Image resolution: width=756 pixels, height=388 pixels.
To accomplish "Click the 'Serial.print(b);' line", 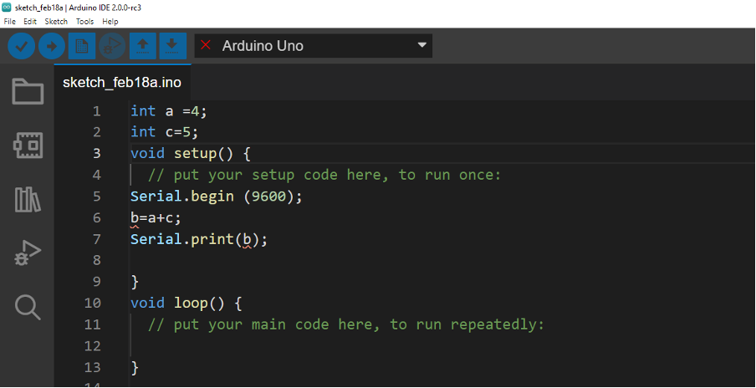I will pyautogui.click(x=199, y=239).
